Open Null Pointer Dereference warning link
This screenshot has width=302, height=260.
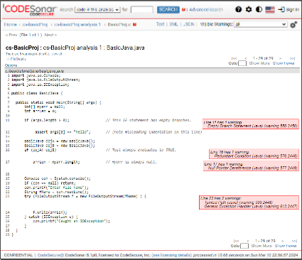tap(253, 168)
